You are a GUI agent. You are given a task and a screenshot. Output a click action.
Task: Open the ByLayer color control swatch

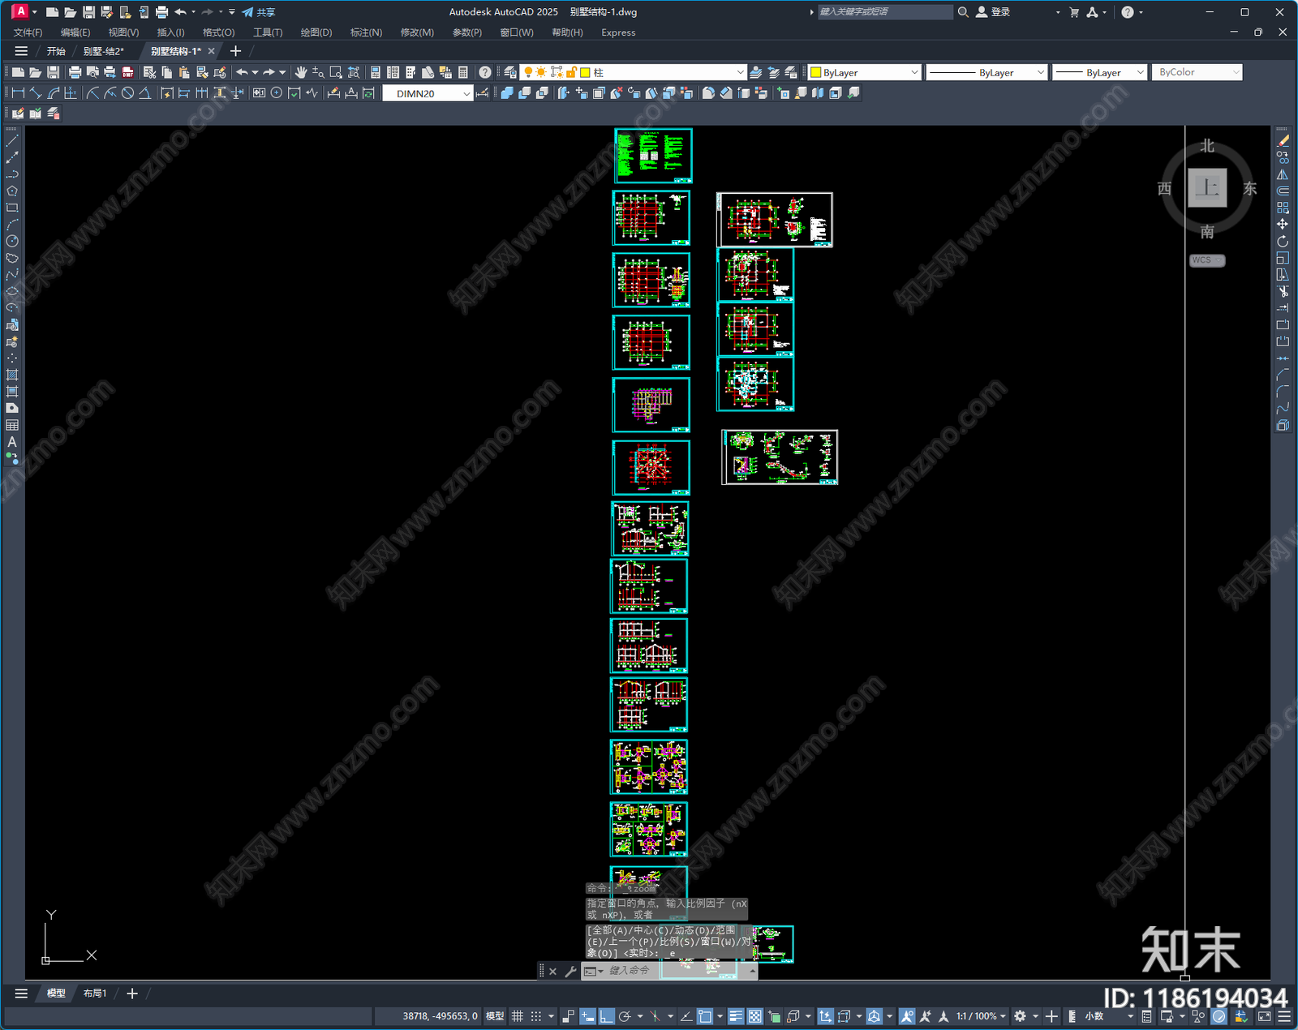(865, 72)
